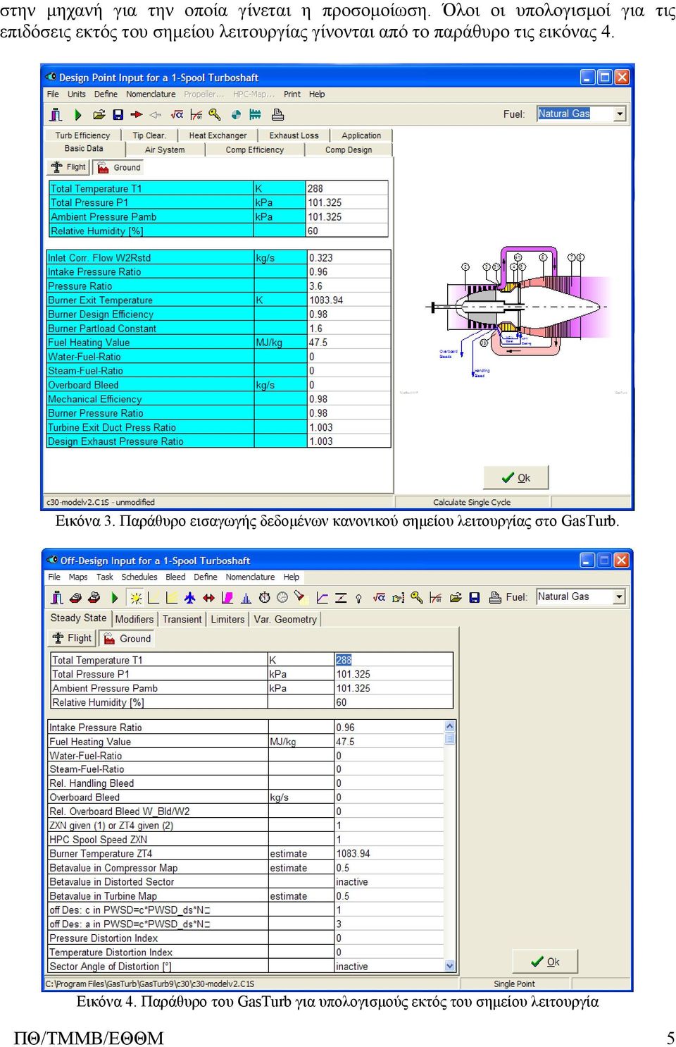
Task: Open the Fuel dropdown in Off-Design window
Action: click(619, 596)
